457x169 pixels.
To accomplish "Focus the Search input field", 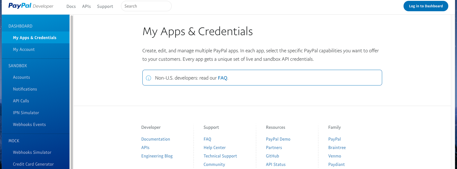I will point(146,6).
